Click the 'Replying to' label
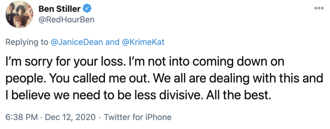This screenshot has width=330, height=129. click(x=27, y=43)
